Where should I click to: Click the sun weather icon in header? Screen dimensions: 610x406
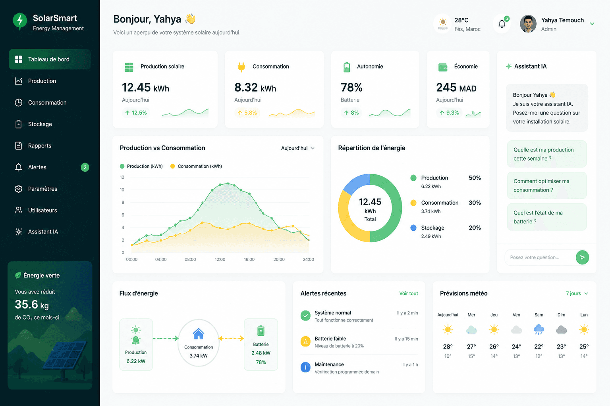442,23
